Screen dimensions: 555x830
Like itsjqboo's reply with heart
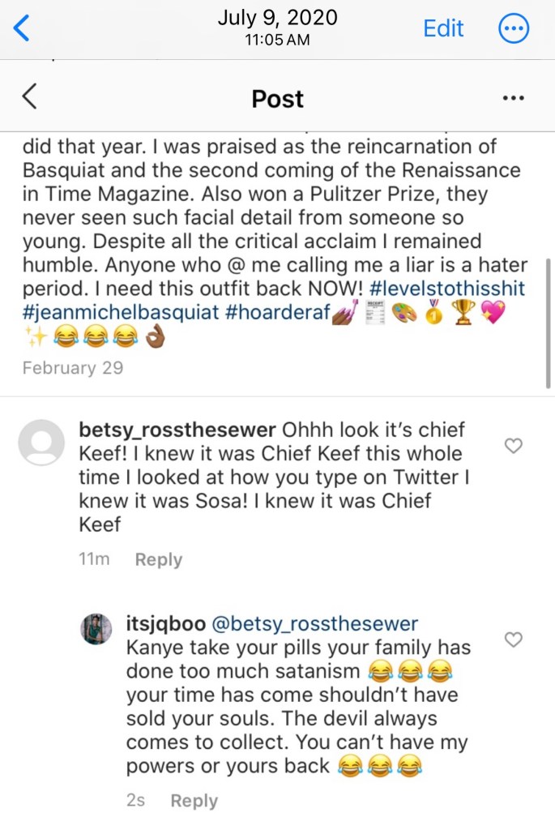[514, 640]
